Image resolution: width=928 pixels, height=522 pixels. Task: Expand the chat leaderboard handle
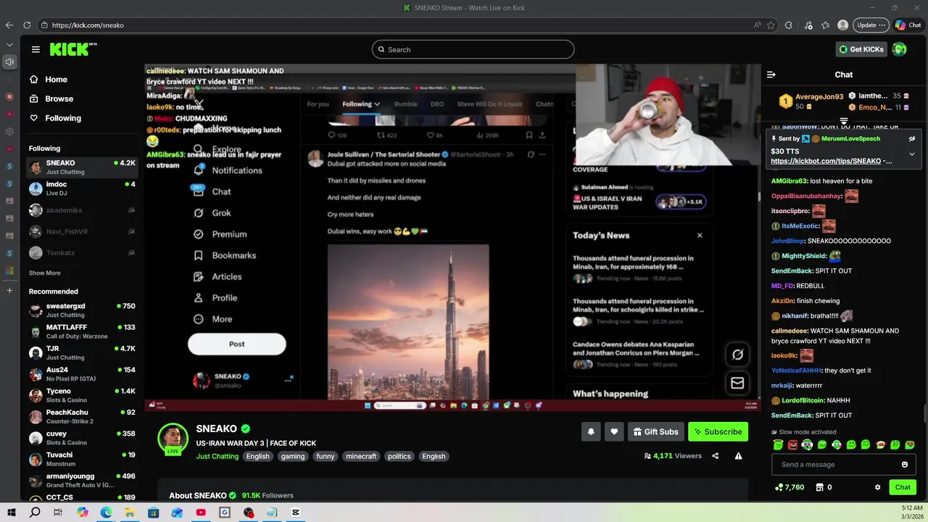pos(844,121)
